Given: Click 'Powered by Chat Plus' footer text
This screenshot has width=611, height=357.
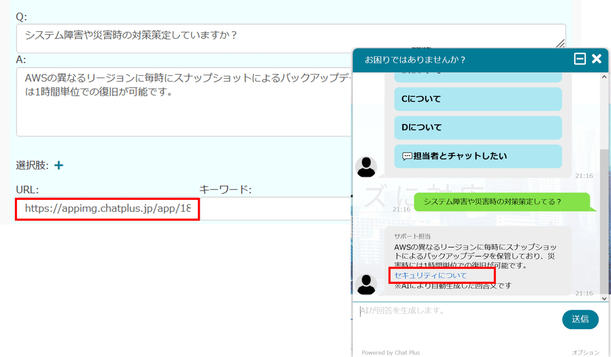Looking at the screenshot, I should 391,353.
